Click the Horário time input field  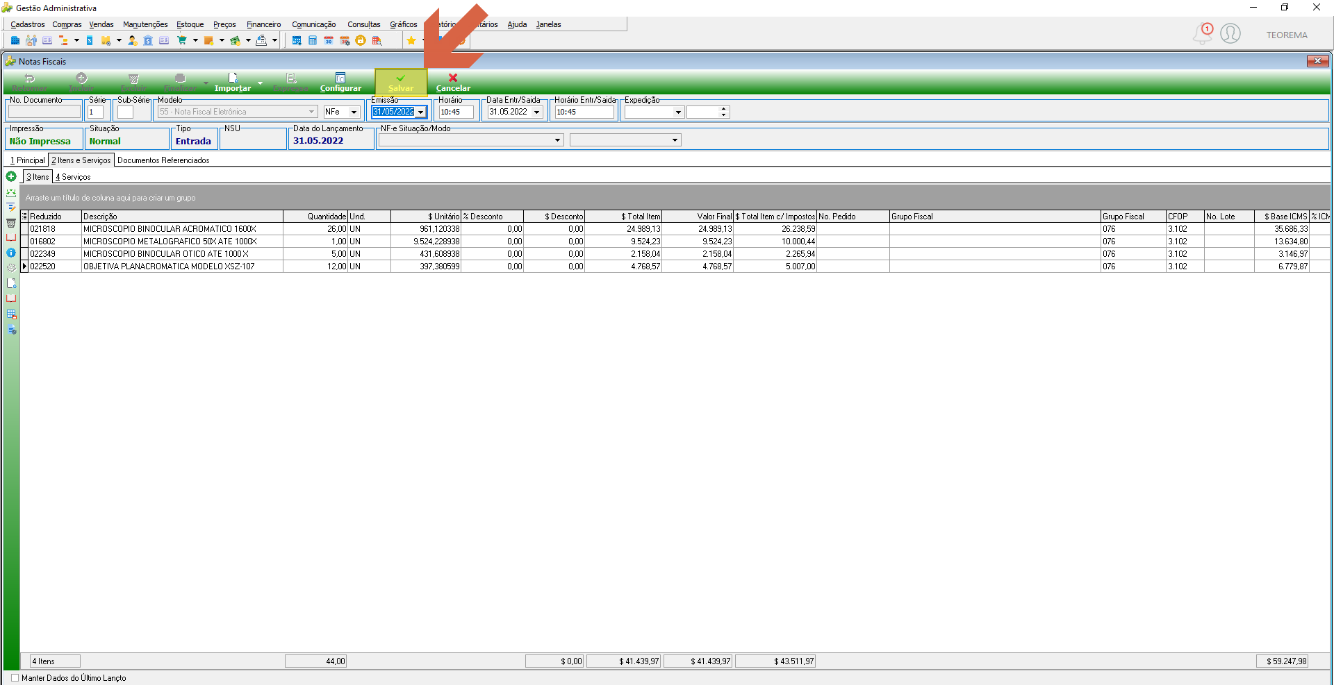tap(456, 112)
